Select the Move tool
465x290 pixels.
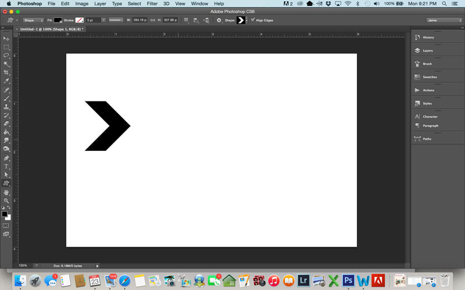6,38
